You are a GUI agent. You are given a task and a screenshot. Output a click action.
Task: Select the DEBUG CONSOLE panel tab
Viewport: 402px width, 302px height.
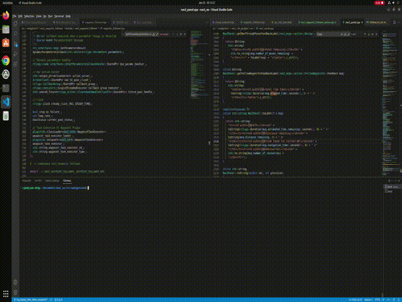[x=52, y=181]
